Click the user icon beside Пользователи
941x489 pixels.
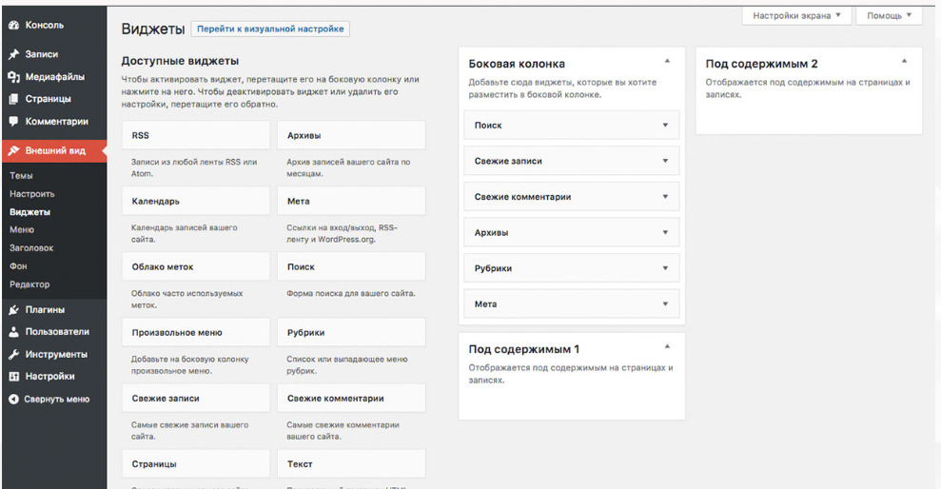click(x=14, y=332)
